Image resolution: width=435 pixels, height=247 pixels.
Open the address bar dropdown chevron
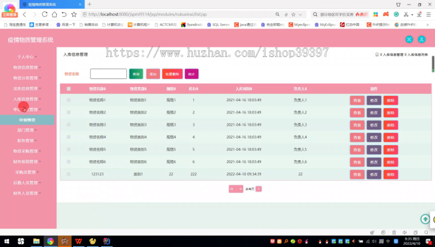pos(301,15)
